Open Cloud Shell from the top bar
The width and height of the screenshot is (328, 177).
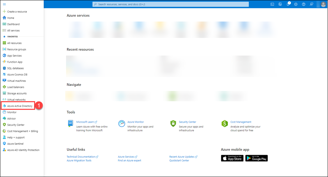272,4
